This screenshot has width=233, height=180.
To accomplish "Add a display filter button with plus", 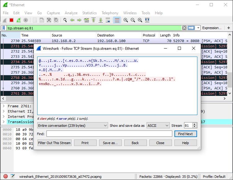I will [229, 28].
